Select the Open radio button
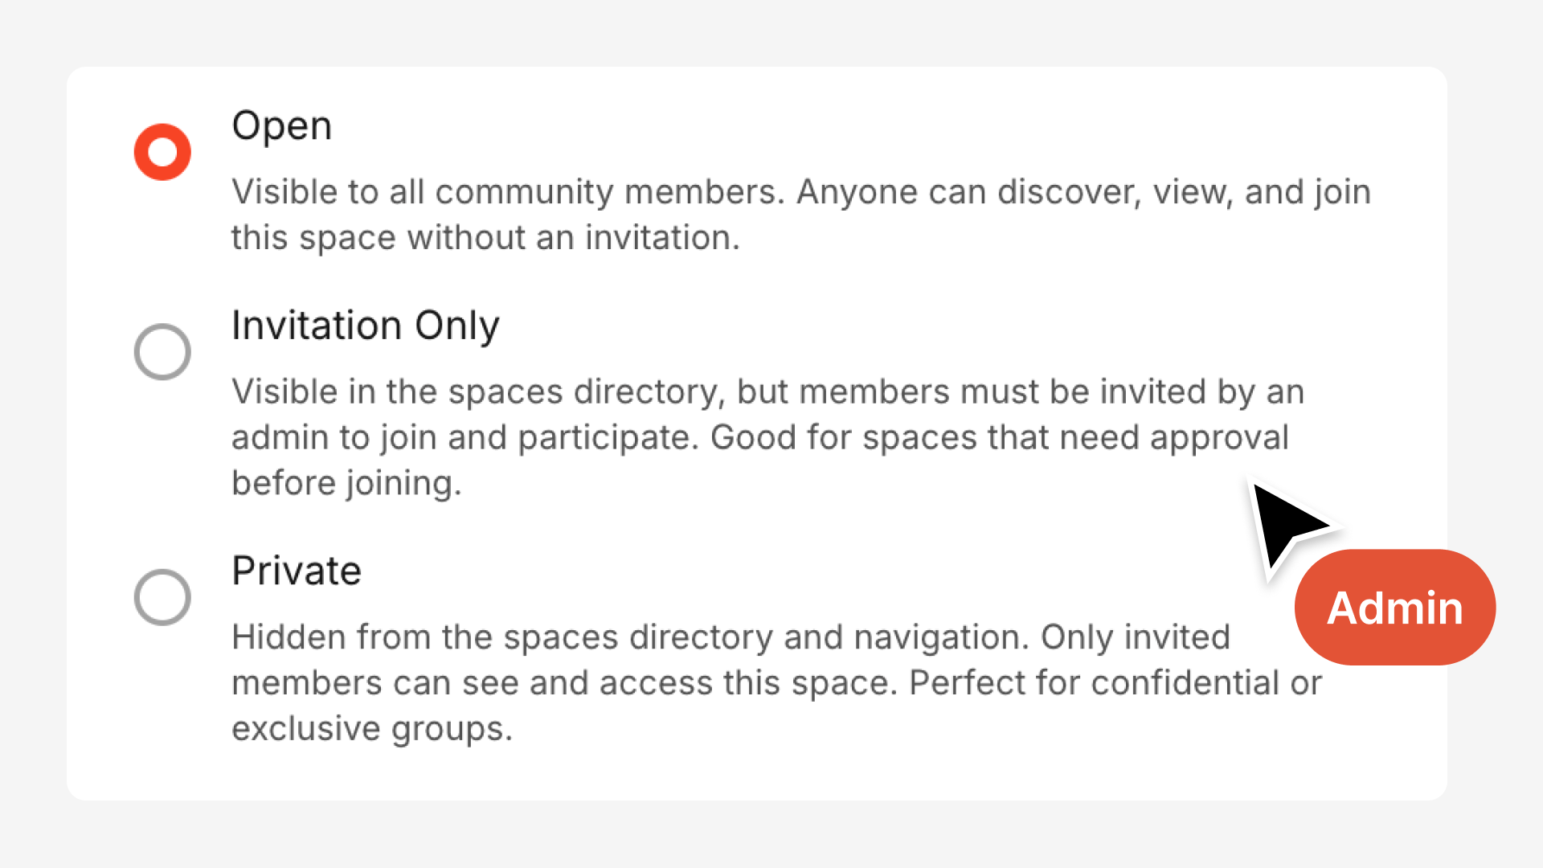This screenshot has width=1543, height=868. [162, 152]
